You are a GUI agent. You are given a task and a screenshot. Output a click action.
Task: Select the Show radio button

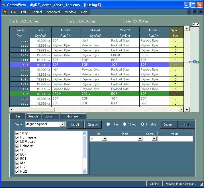click(x=125, y=124)
